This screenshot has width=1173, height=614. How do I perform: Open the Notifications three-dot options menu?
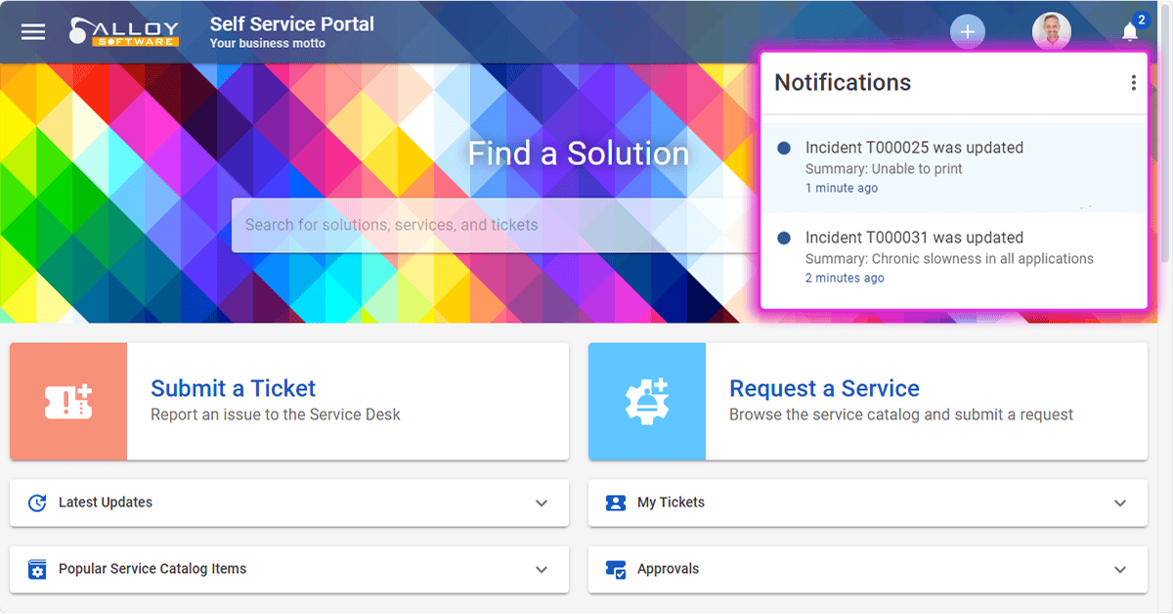click(x=1133, y=83)
